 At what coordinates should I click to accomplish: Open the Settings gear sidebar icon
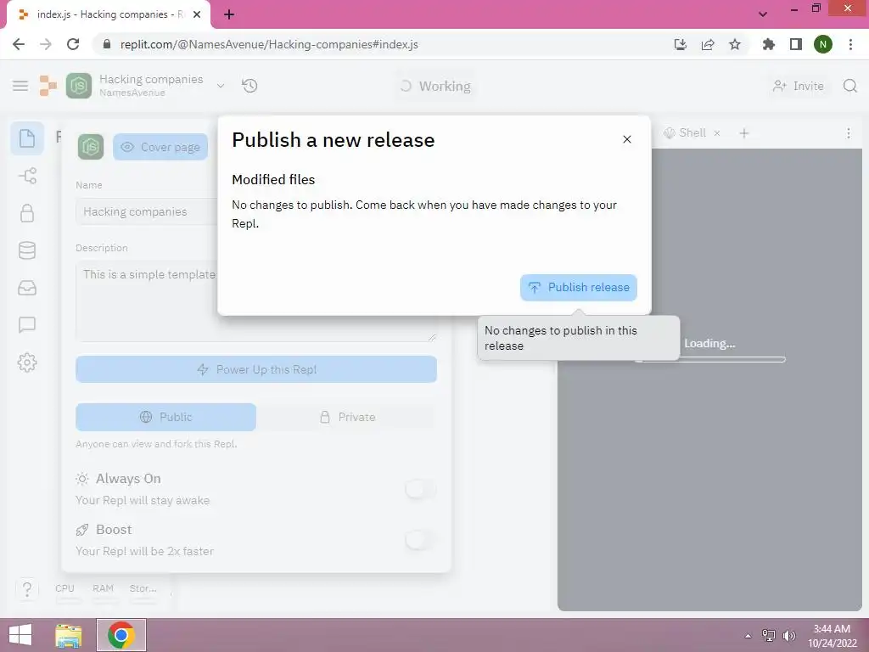pyautogui.click(x=27, y=363)
